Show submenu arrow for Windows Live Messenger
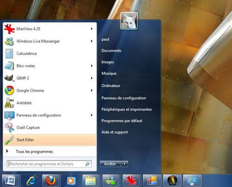Viewport: 232px width, 187px height. tap(92, 41)
